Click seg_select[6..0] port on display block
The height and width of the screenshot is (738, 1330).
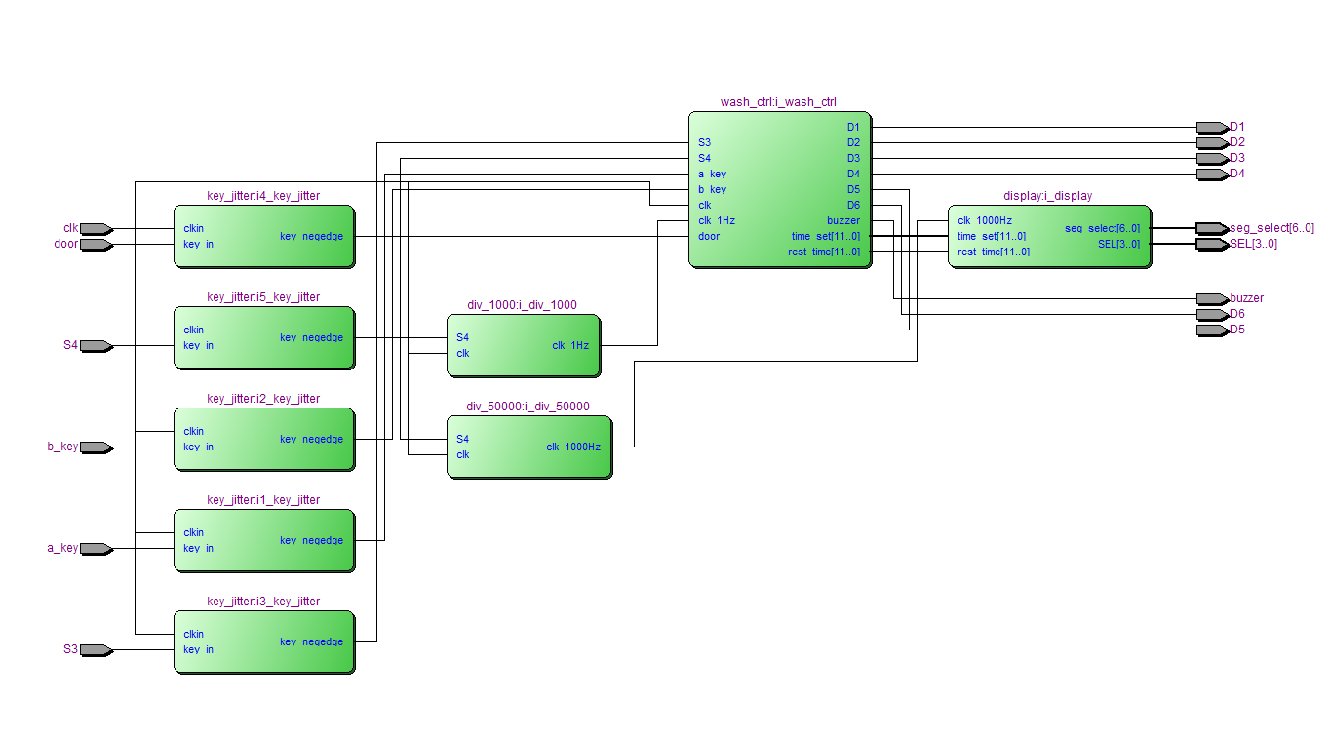pos(1102,229)
